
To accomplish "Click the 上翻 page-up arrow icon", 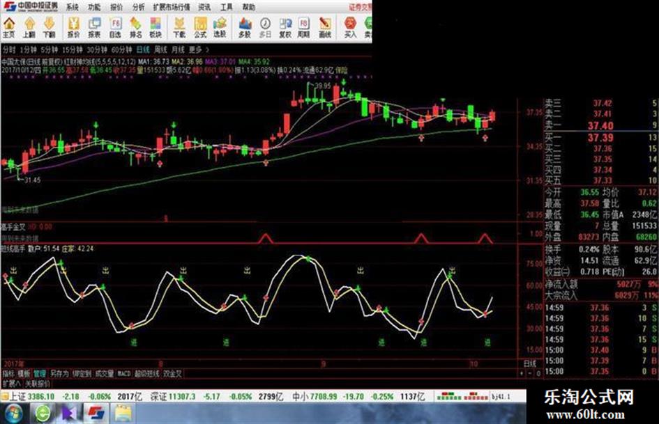I will click(29, 28).
